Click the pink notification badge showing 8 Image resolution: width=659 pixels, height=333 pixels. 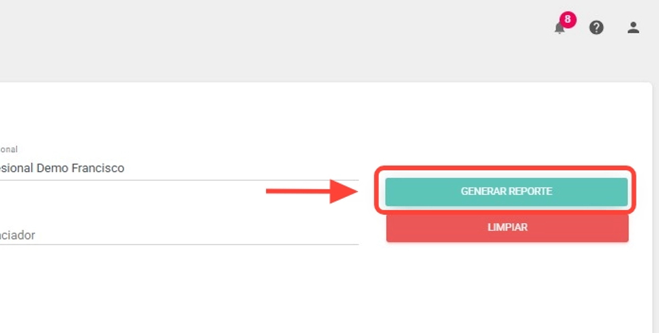[x=568, y=19]
